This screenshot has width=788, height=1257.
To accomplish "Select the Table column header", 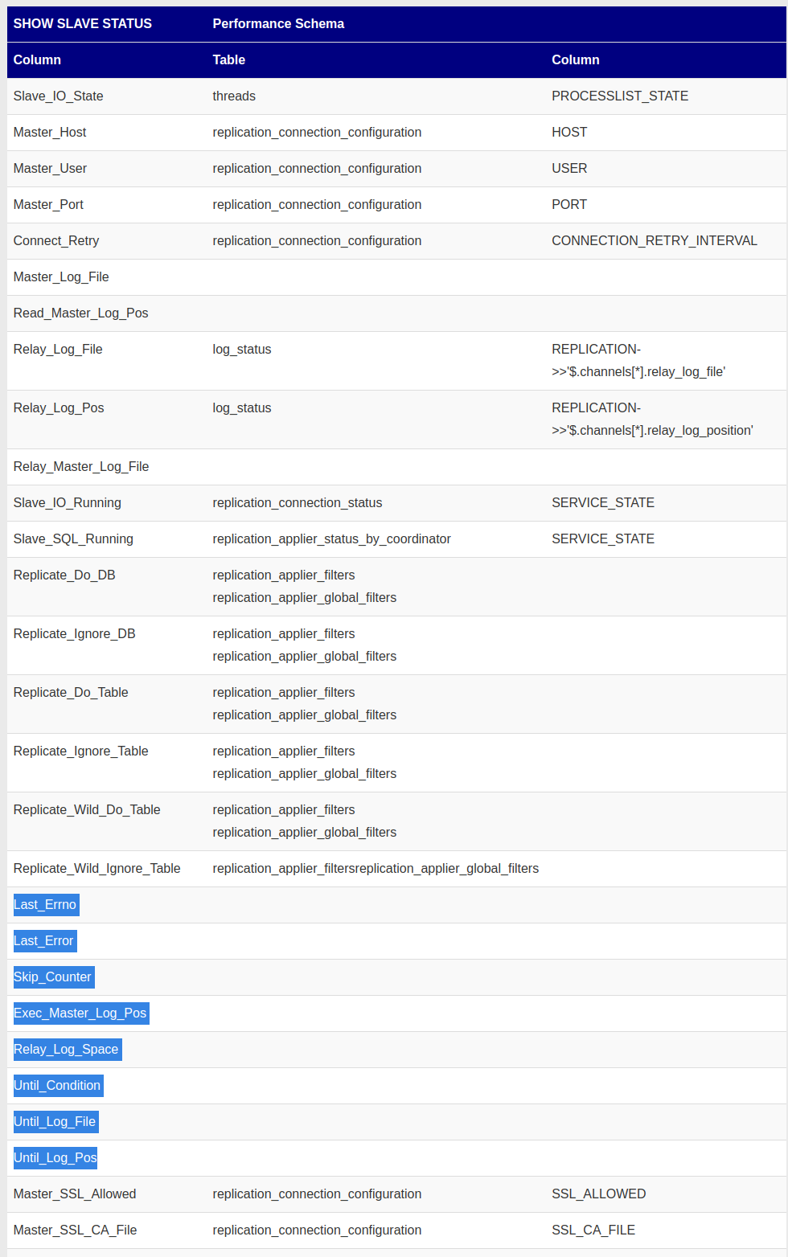I will pyautogui.click(x=229, y=60).
